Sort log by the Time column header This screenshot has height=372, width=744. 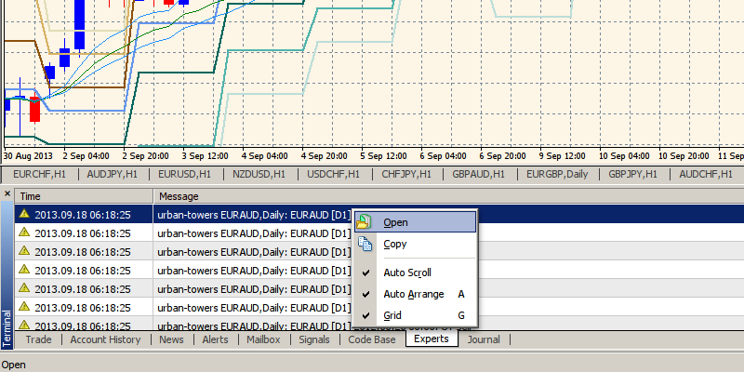pos(84,196)
